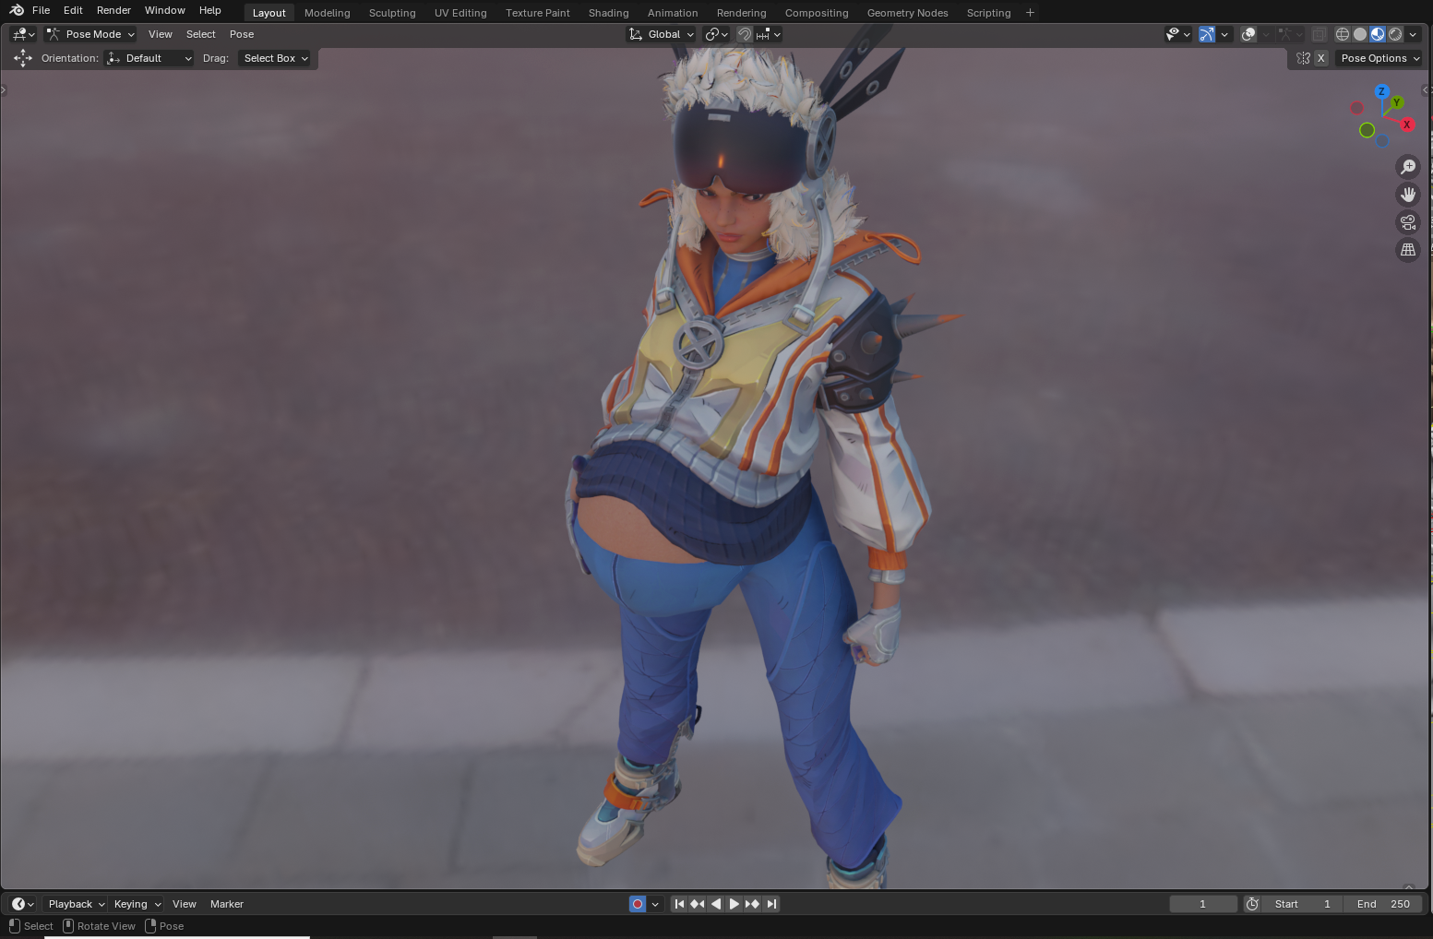Click the current frame number field

pos(1203,904)
